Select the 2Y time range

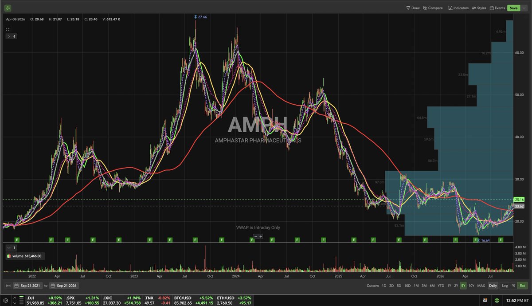[456, 286]
